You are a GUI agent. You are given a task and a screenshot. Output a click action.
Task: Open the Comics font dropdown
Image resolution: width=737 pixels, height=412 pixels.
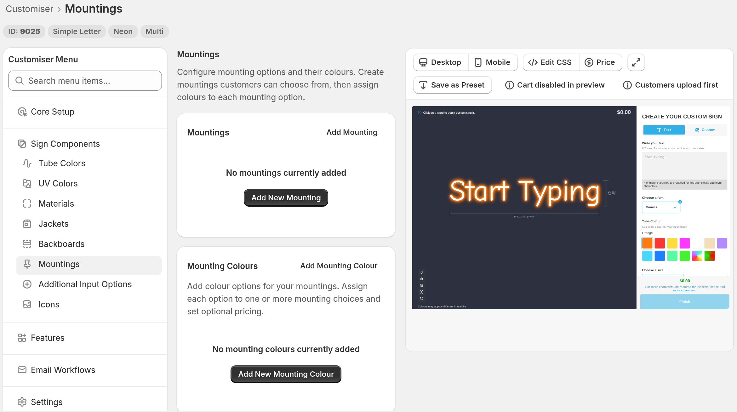661,207
